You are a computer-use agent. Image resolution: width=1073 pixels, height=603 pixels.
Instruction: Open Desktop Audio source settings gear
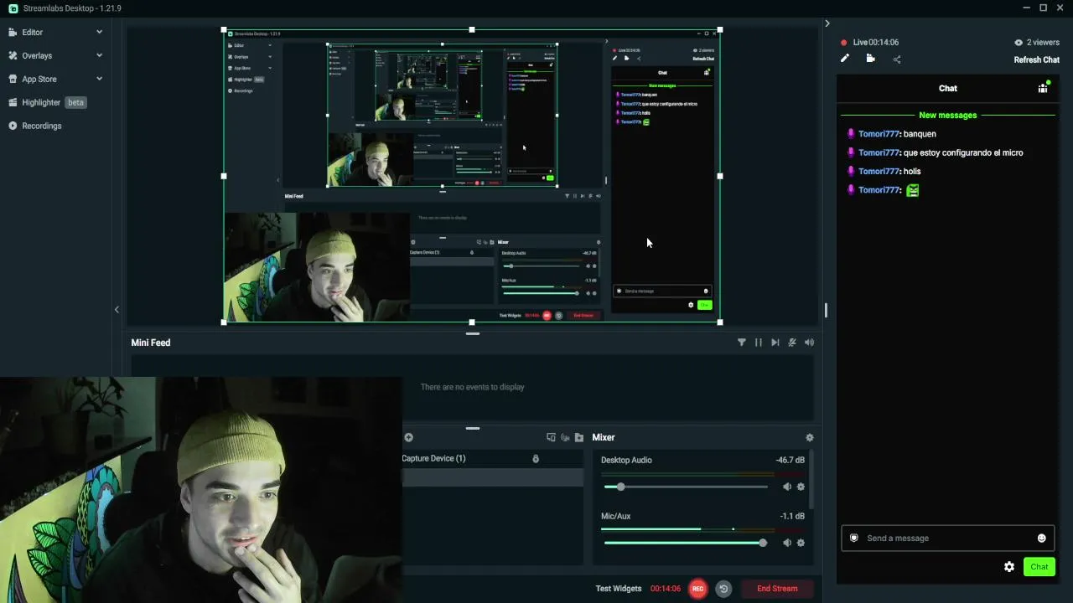801,487
